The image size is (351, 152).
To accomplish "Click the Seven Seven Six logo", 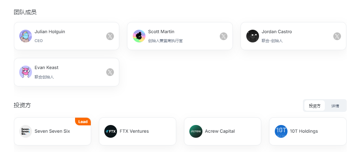I will (x=25, y=131).
